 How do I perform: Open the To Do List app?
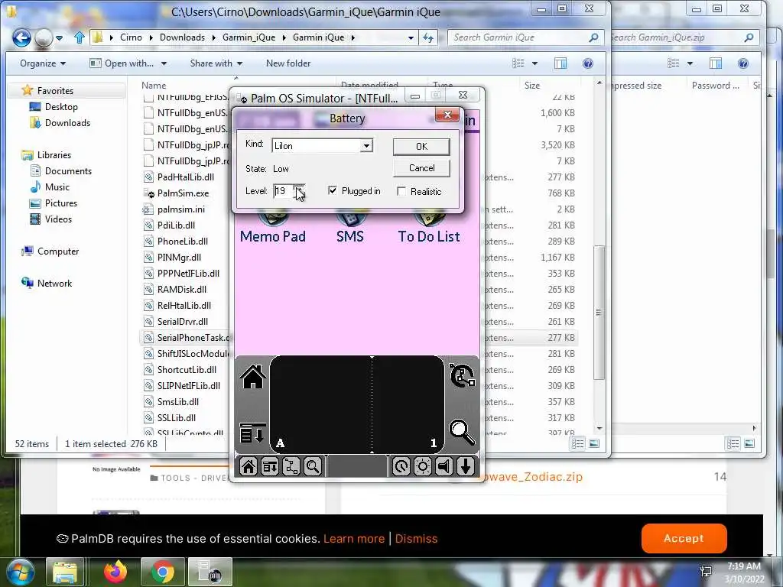(x=428, y=227)
